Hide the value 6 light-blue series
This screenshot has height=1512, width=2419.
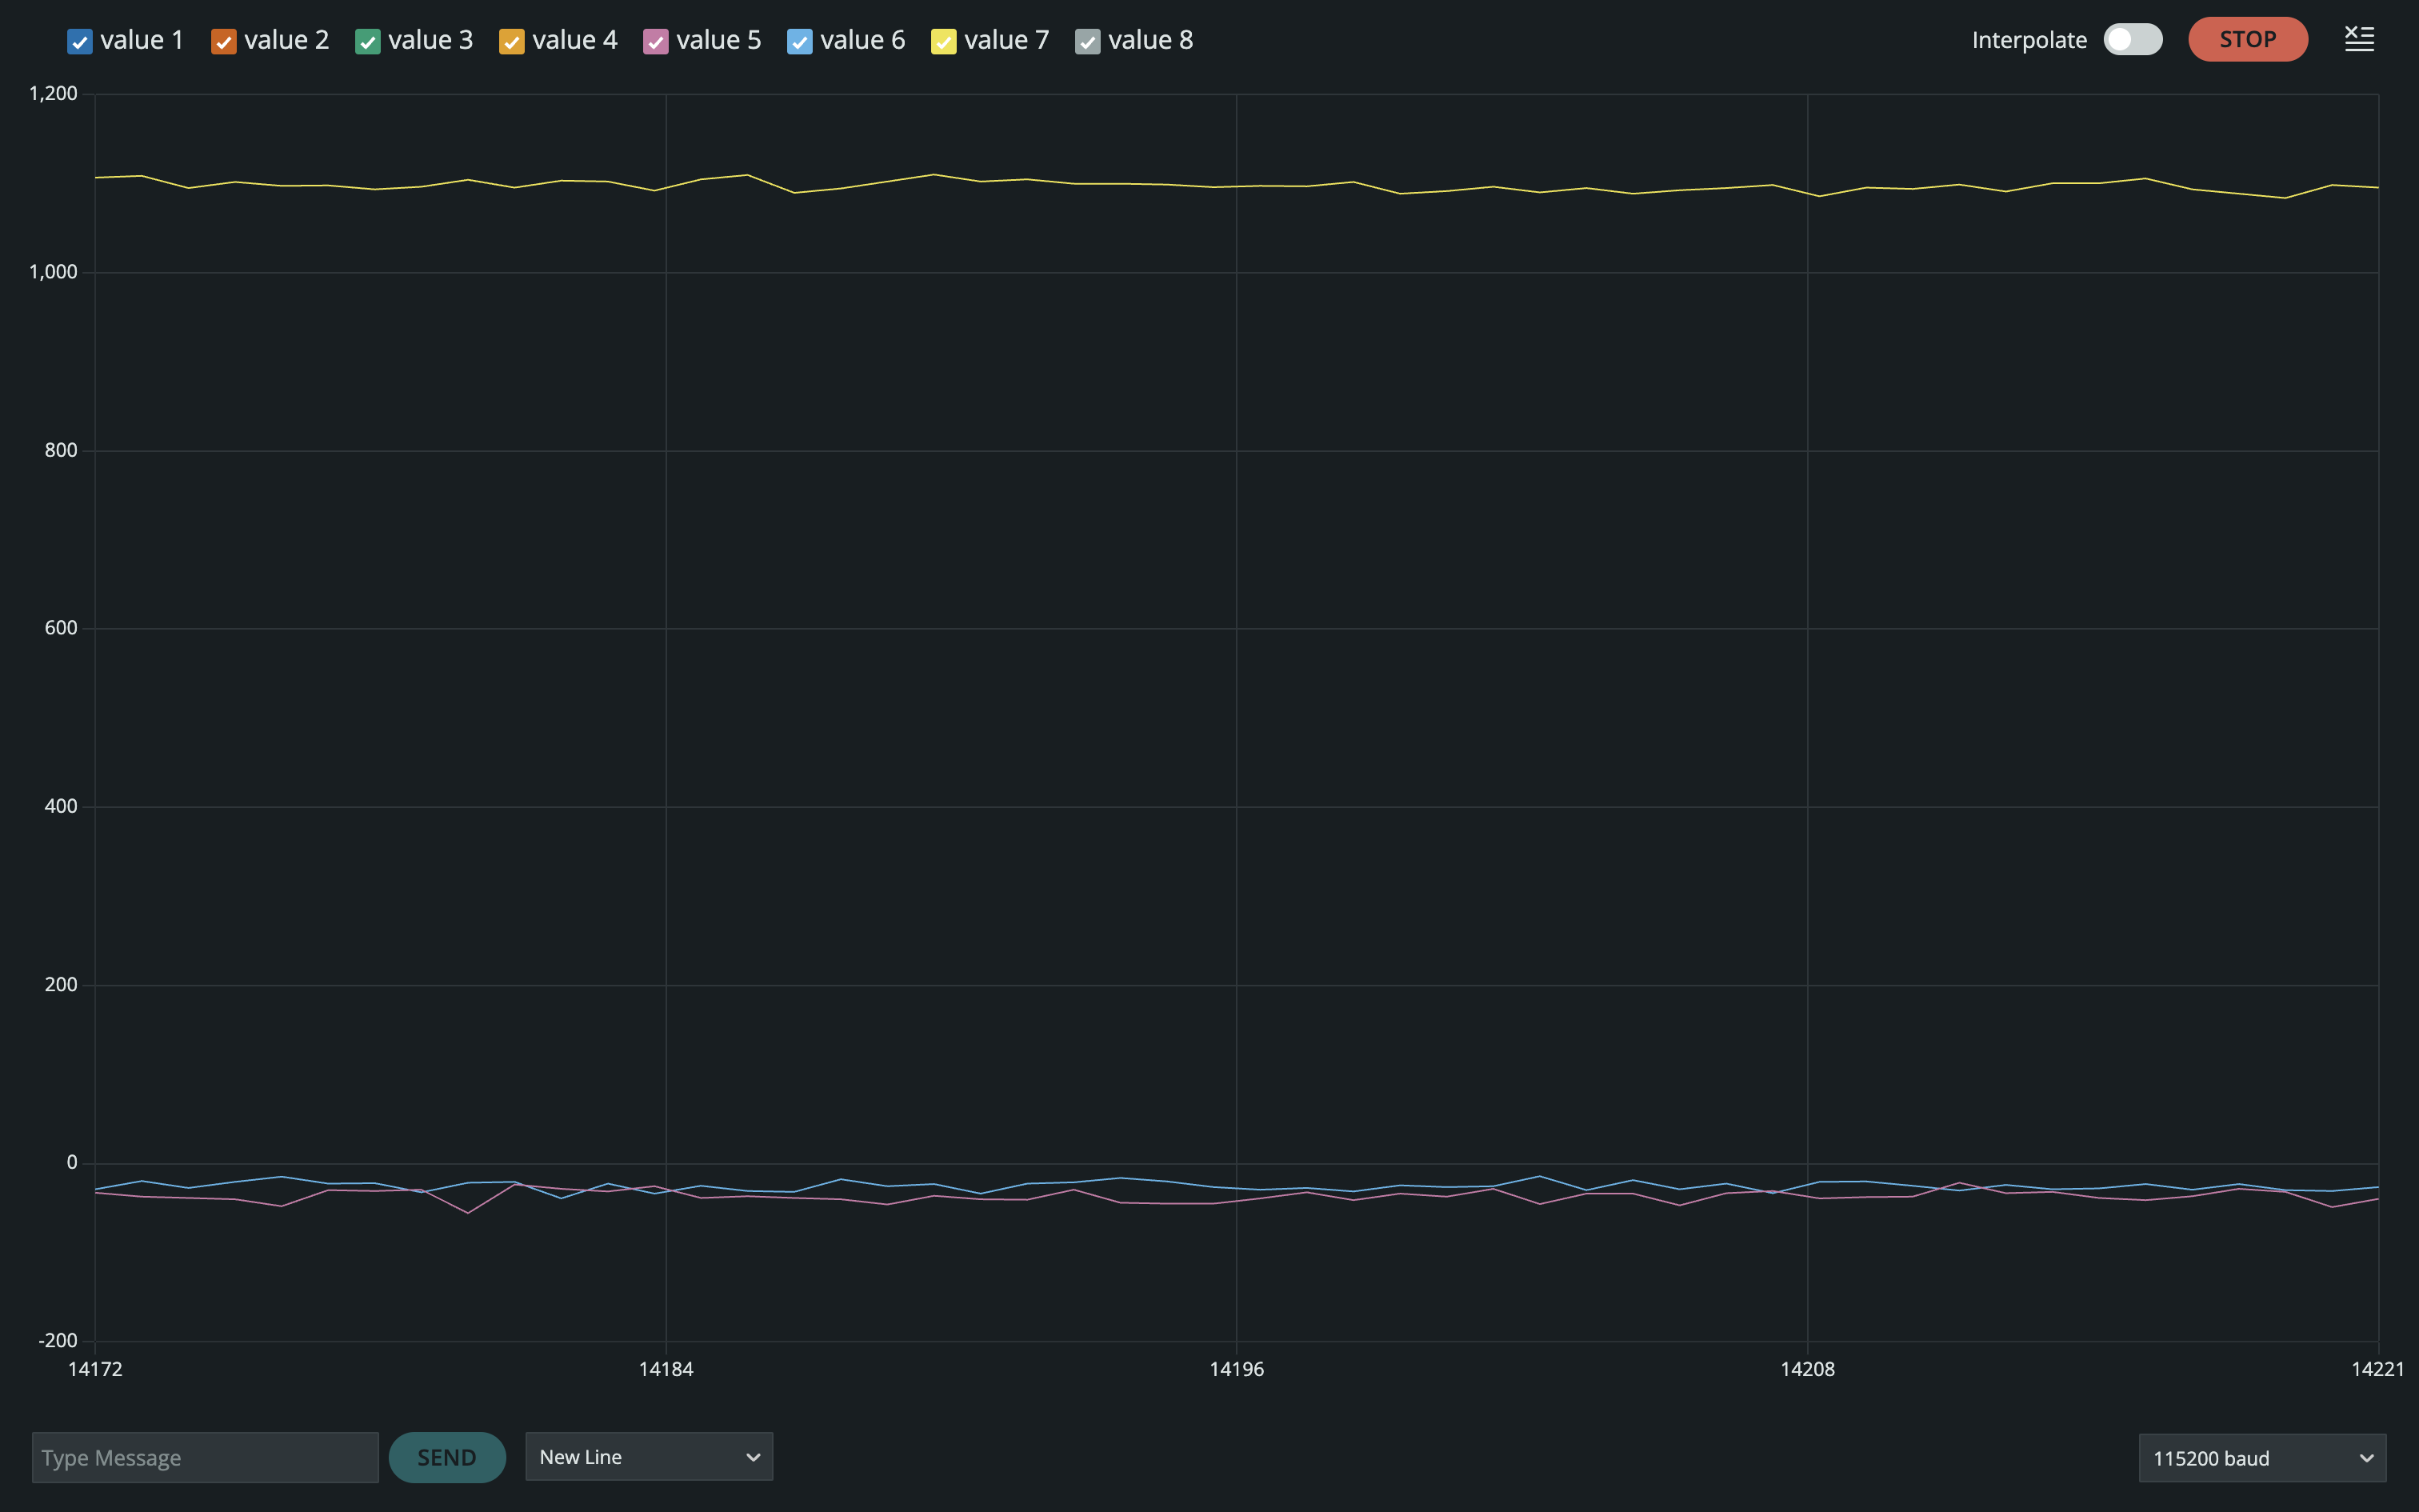[798, 41]
